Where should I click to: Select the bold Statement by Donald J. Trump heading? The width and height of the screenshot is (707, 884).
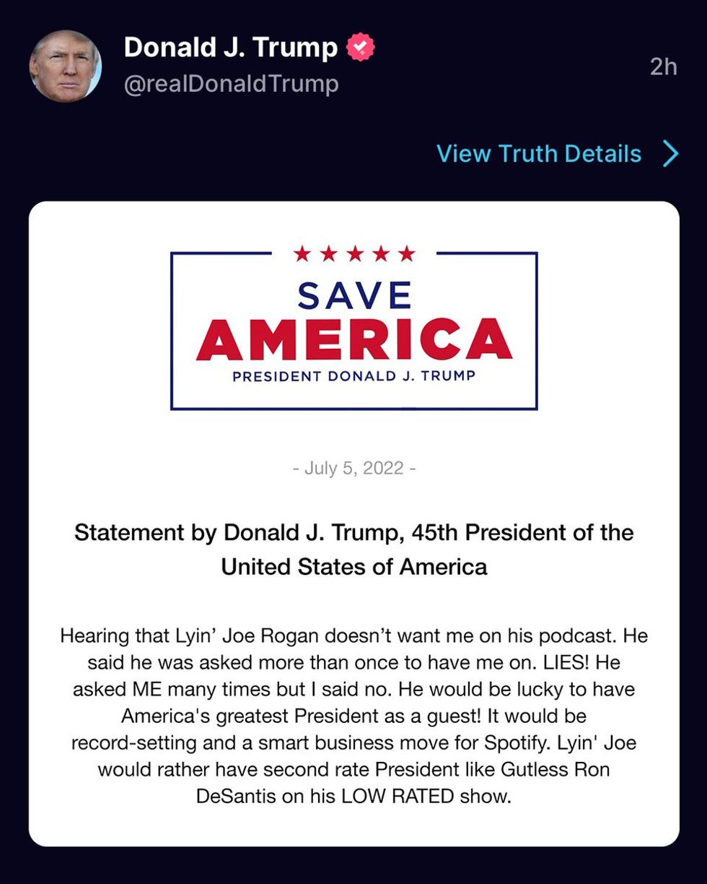(x=354, y=550)
